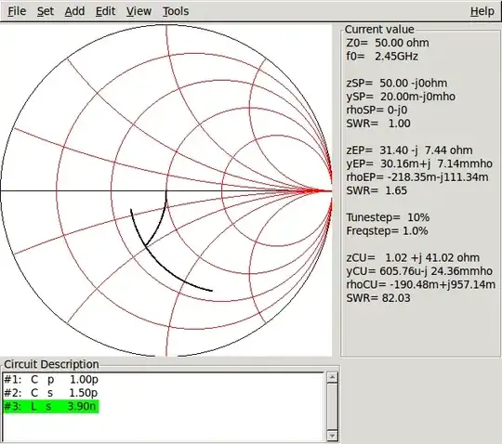Open the Set menu
The width and height of the screenshot is (502, 444).
coord(46,11)
